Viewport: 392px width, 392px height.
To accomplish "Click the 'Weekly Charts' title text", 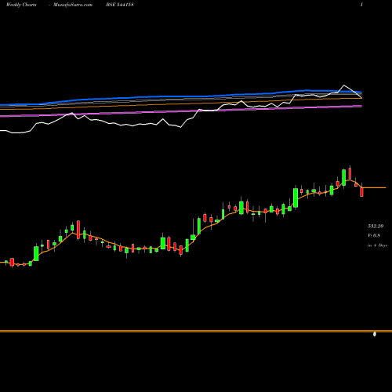I will pyautogui.click(x=21, y=5).
